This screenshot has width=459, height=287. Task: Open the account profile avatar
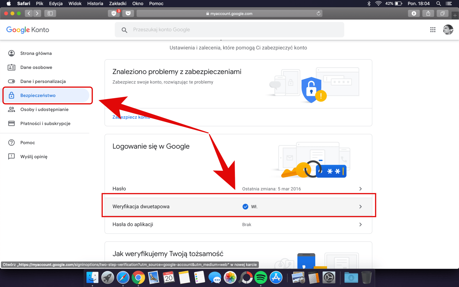(x=448, y=30)
